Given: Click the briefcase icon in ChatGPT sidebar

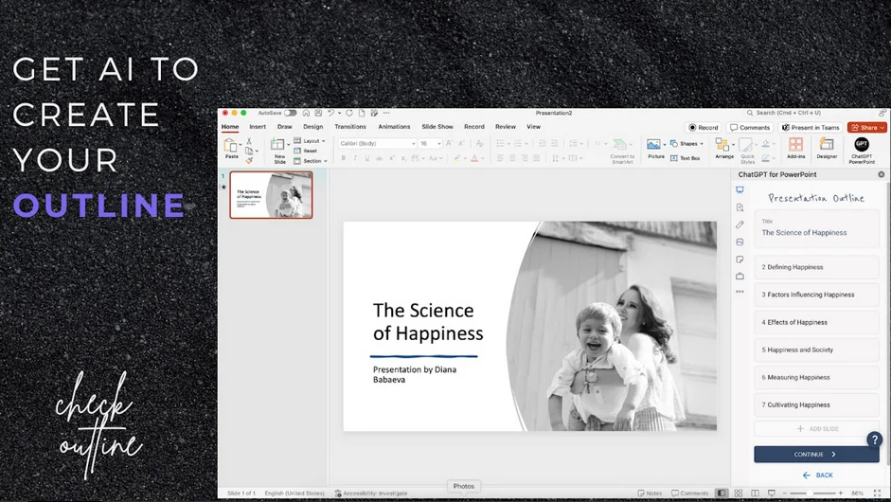Looking at the screenshot, I should (x=740, y=277).
